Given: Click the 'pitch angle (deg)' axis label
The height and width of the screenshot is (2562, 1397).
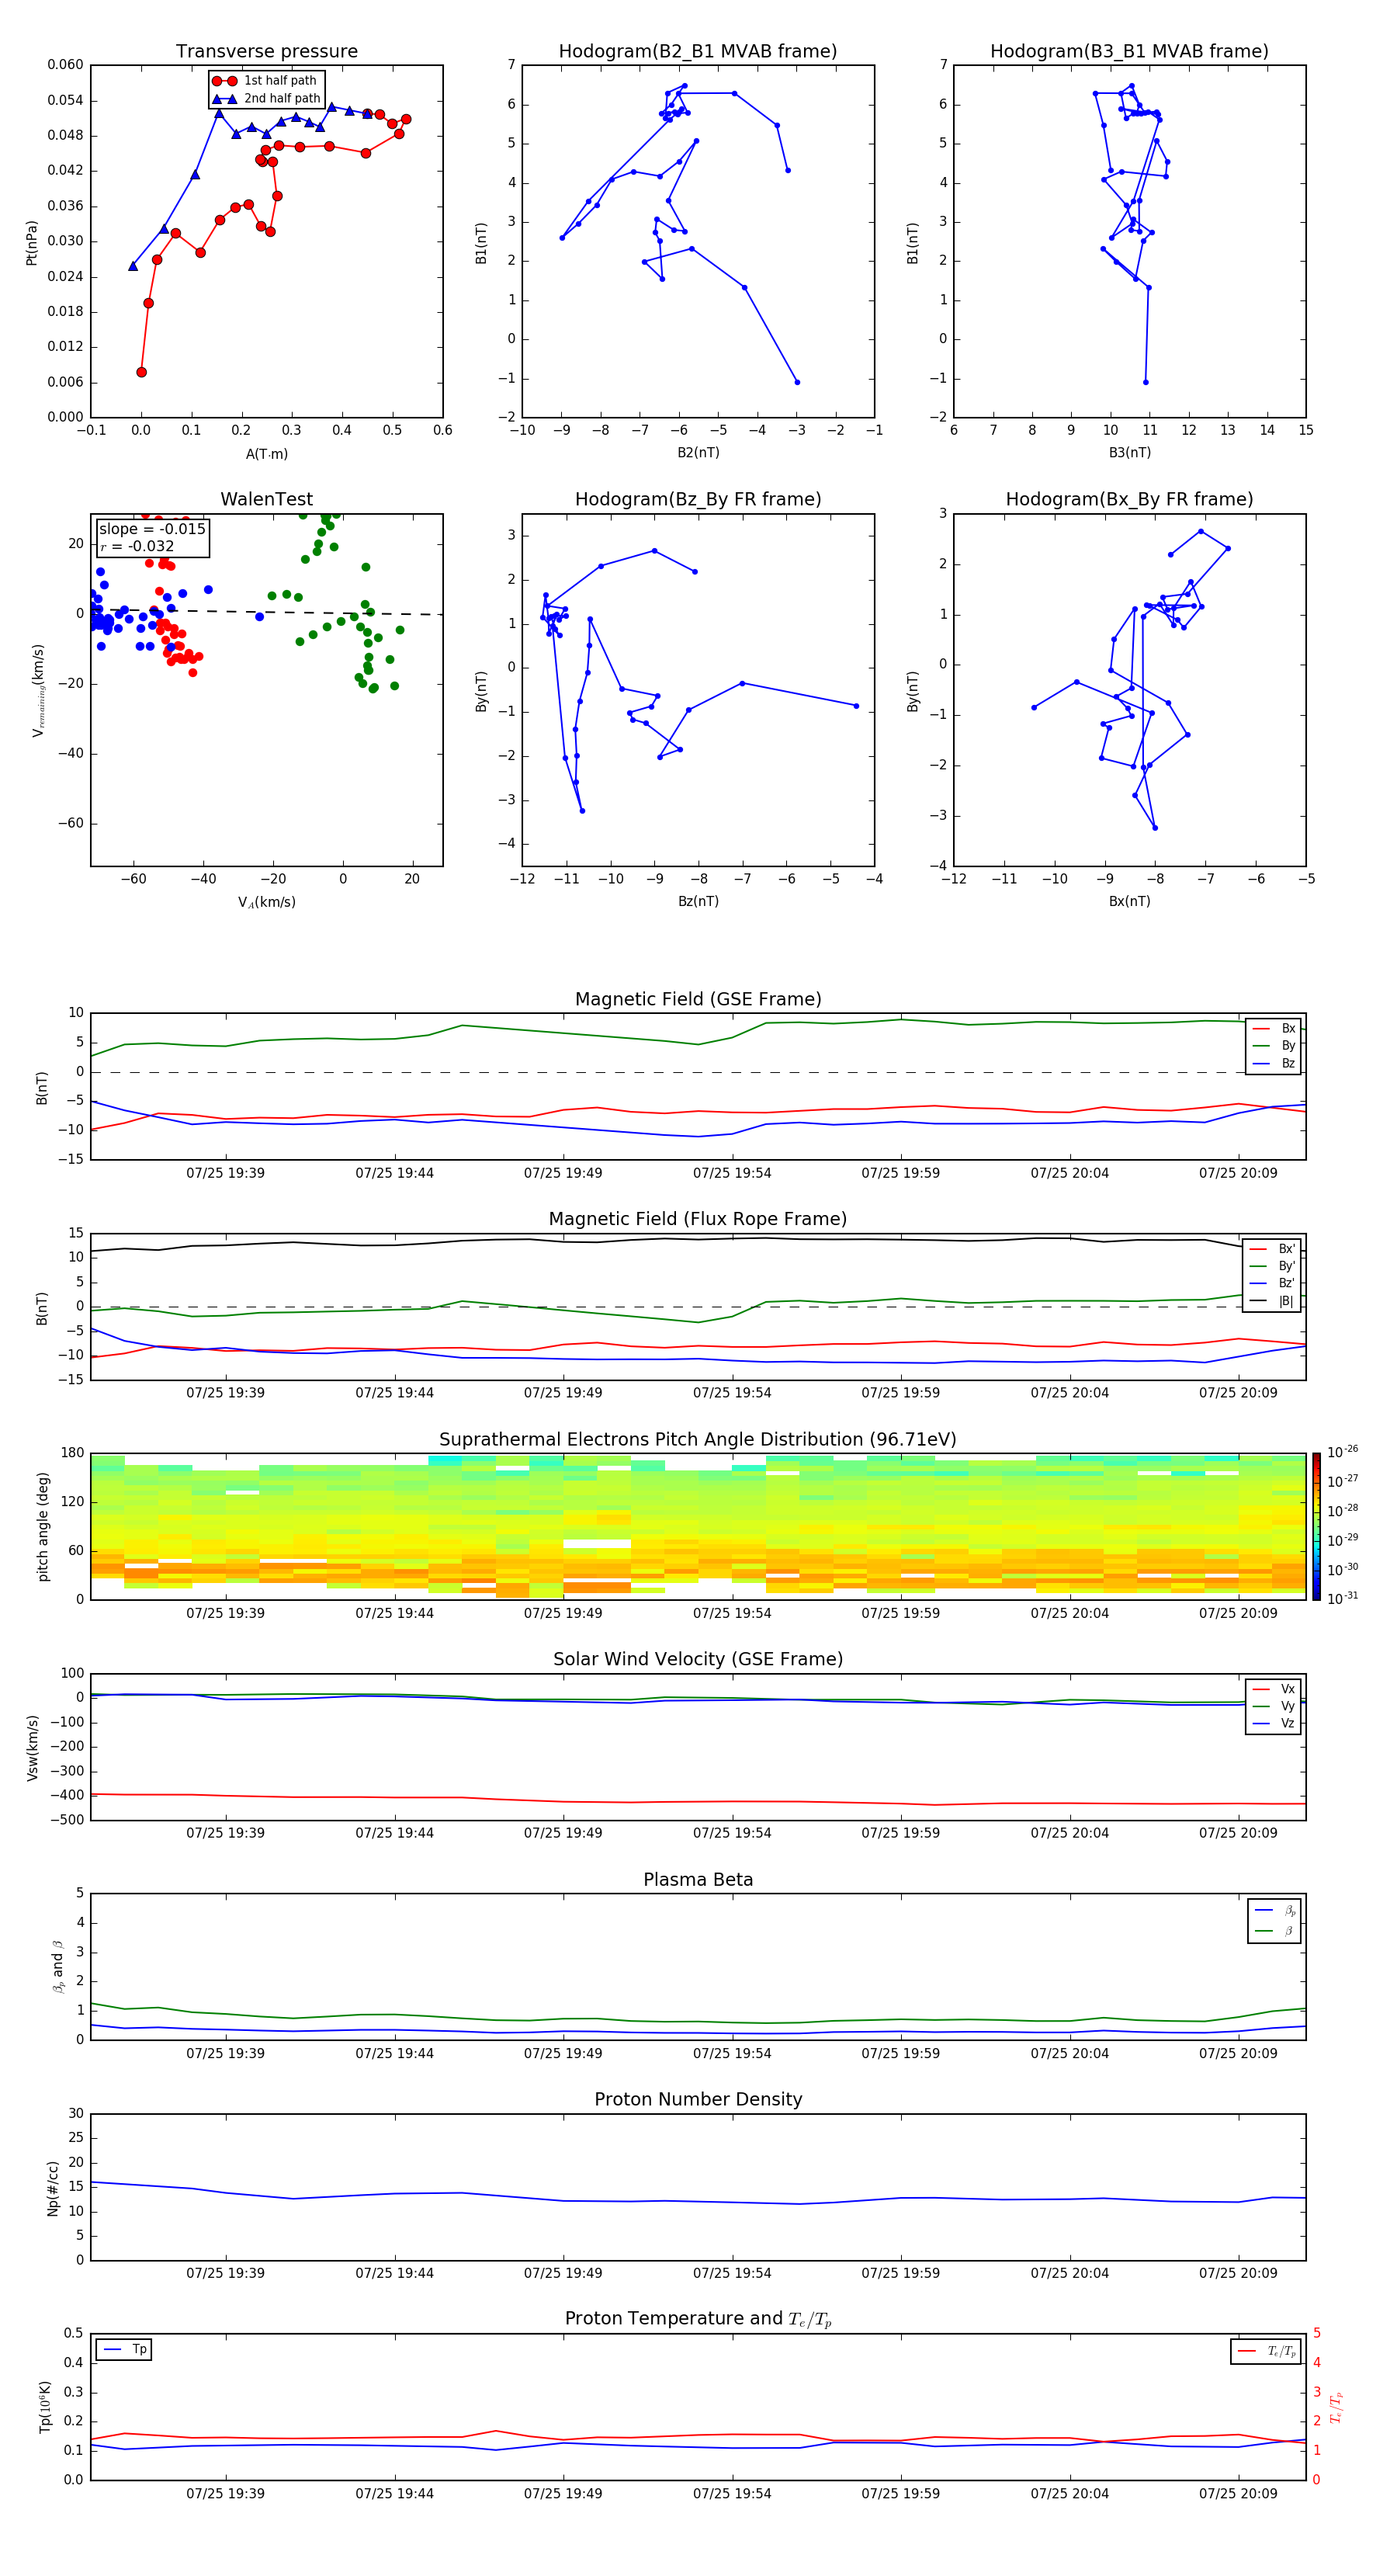Looking at the screenshot, I should click(x=43, y=1526).
